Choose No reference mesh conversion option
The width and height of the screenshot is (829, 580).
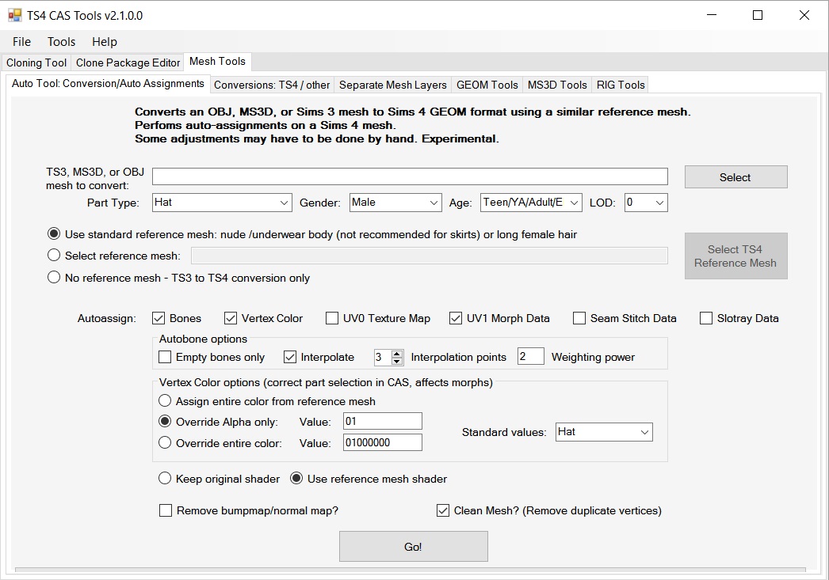[x=54, y=278]
